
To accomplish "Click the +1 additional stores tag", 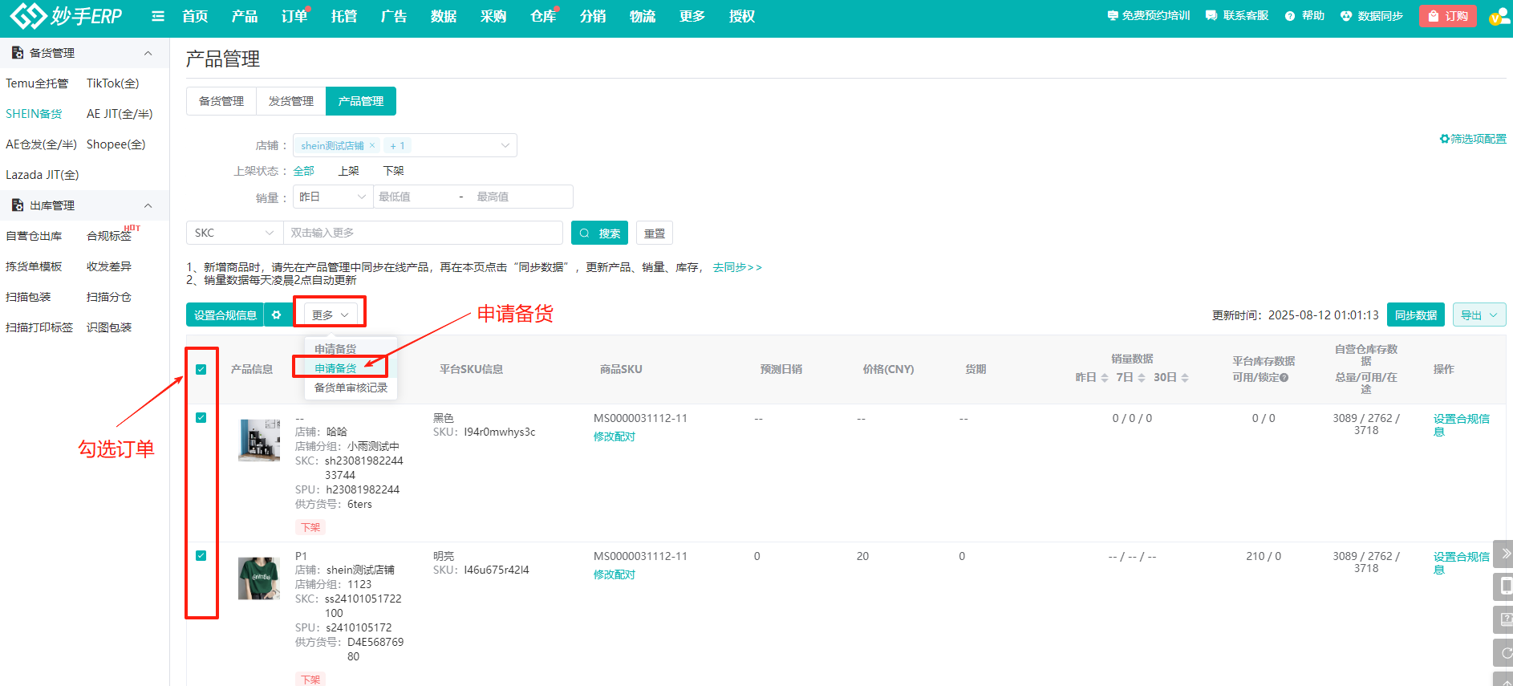I will [397, 145].
